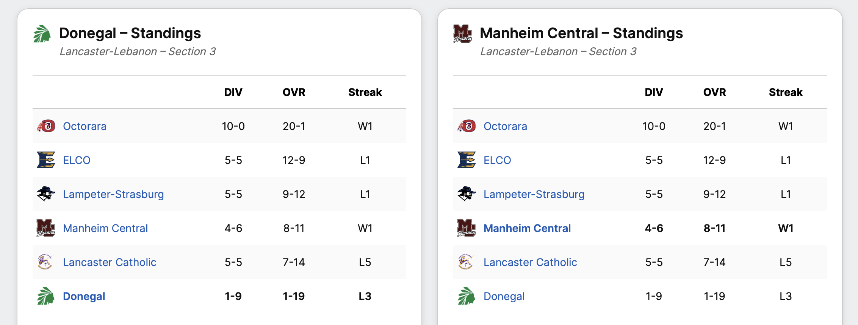This screenshot has height=325, width=858.
Task: Click OVR column header in Manheim Central standings
Action: 714,92
